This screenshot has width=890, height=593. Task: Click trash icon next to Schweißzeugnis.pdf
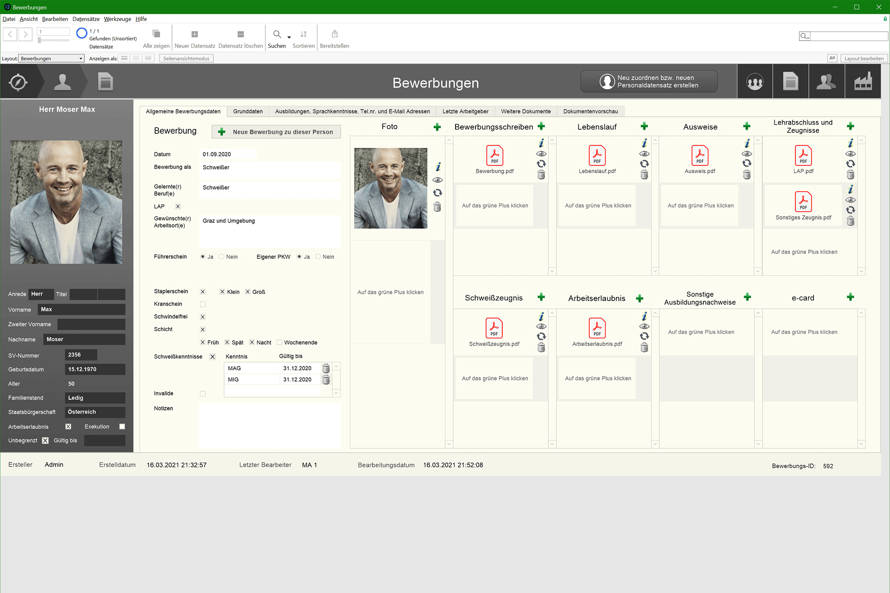tap(541, 348)
